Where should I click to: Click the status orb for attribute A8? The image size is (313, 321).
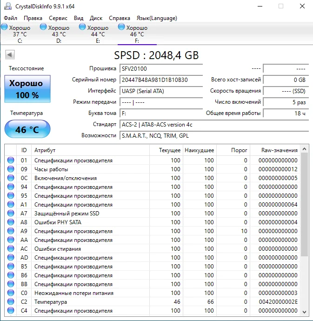11,222
